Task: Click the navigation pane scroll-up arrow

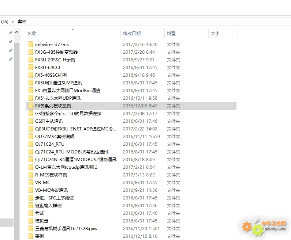Action: pos(17,32)
